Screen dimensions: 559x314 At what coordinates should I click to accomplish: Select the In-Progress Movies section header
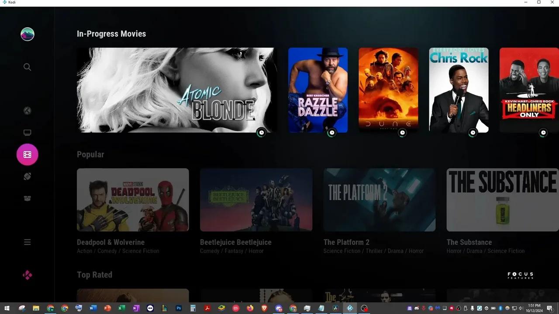coord(111,34)
